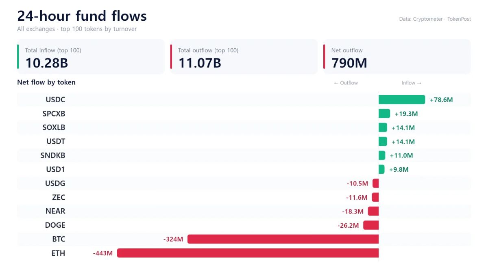Select the SPCXB token label
The width and height of the screenshot is (488, 274).
pyautogui.click(x=54, y=114)
